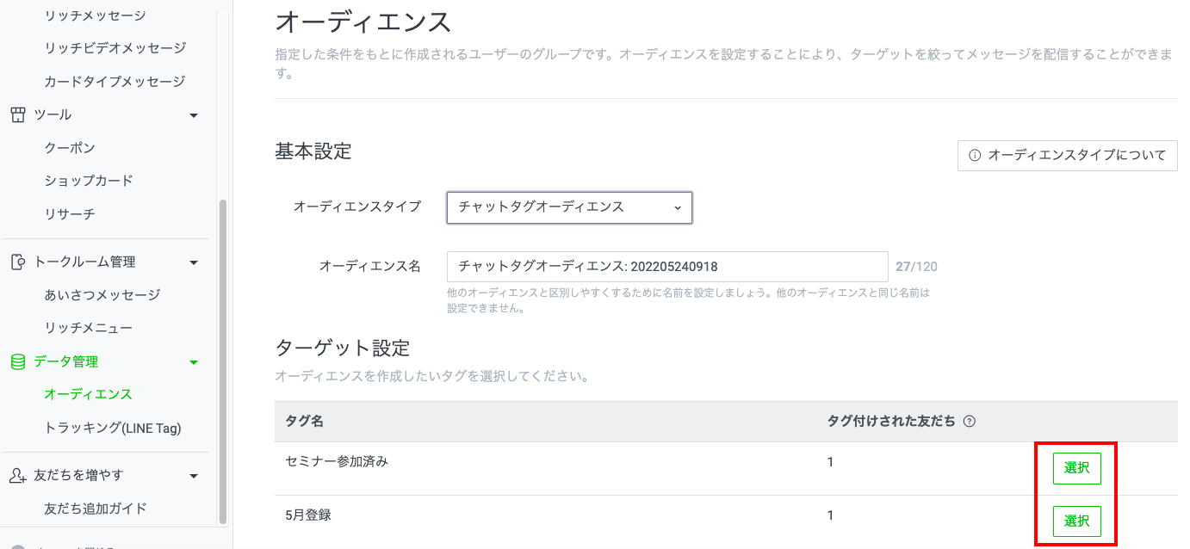Click the トークルーム管理 chat icon
This screenshot has height=549, width=1190.
16,261
